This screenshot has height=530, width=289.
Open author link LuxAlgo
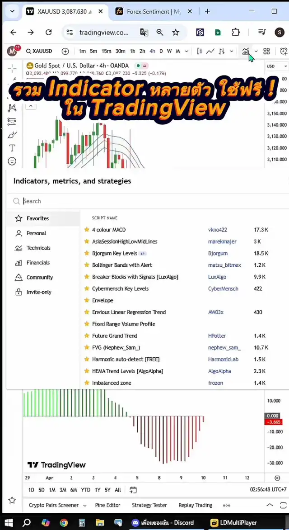click(x=217, y=277)
